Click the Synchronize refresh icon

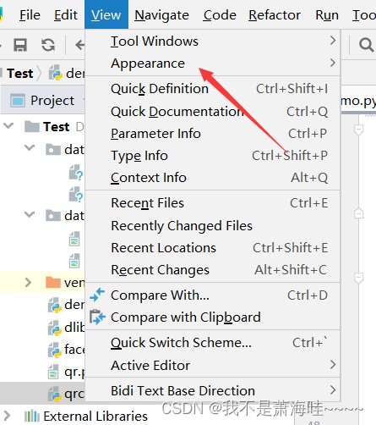click(48, 45)
